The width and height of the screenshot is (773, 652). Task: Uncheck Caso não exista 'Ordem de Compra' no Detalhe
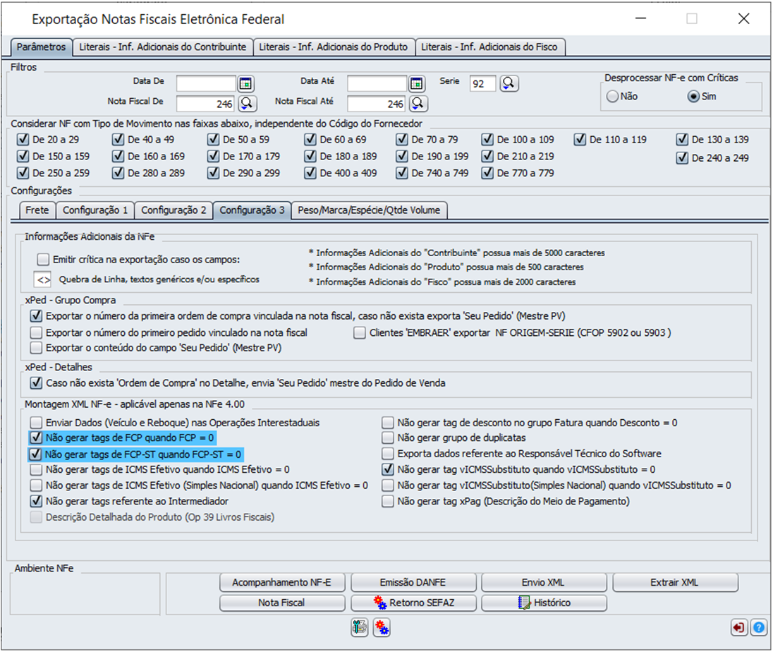[x=36, y=382]
